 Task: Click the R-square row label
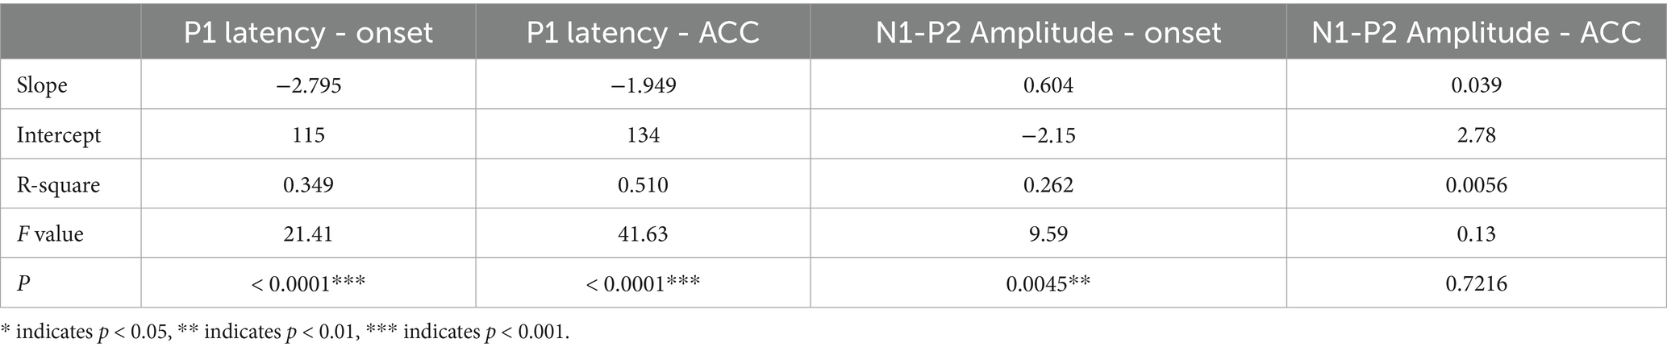[x=58, y=185]
